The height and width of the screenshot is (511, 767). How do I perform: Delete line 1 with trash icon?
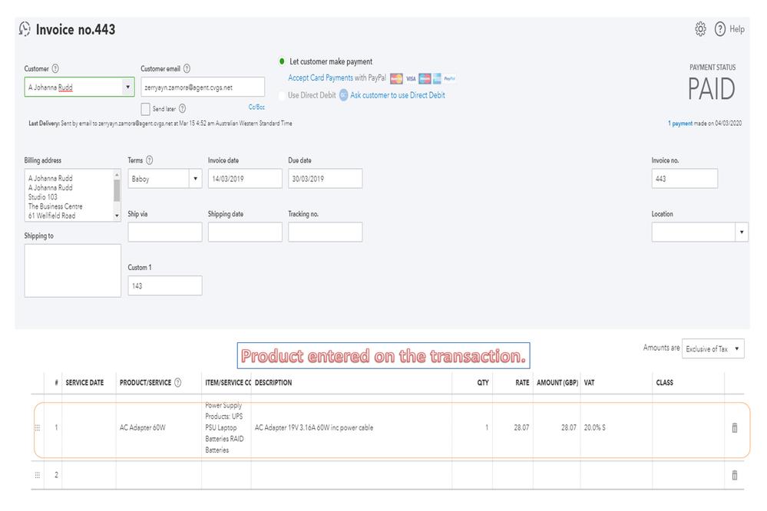point(734,428)
